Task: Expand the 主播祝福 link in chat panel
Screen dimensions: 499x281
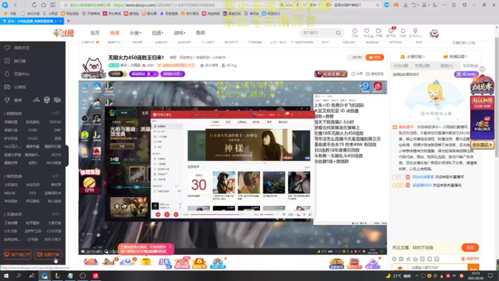Action: (412, 57)
